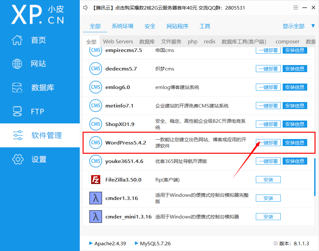Click the Apache2.4.39 running status arrow

point(91,243)
